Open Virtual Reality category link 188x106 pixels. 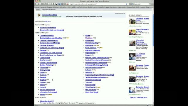click(90, 87)
